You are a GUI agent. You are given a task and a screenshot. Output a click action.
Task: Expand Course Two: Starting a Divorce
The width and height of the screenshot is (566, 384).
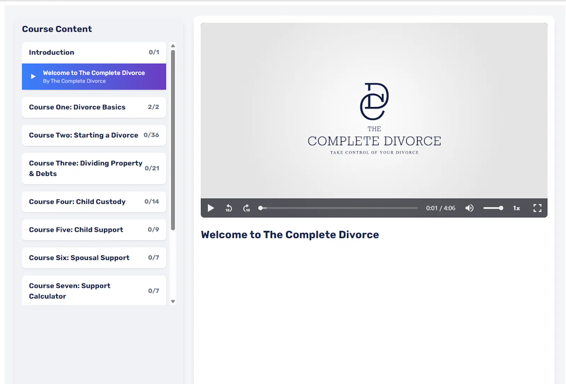click(x=94, y=135)
